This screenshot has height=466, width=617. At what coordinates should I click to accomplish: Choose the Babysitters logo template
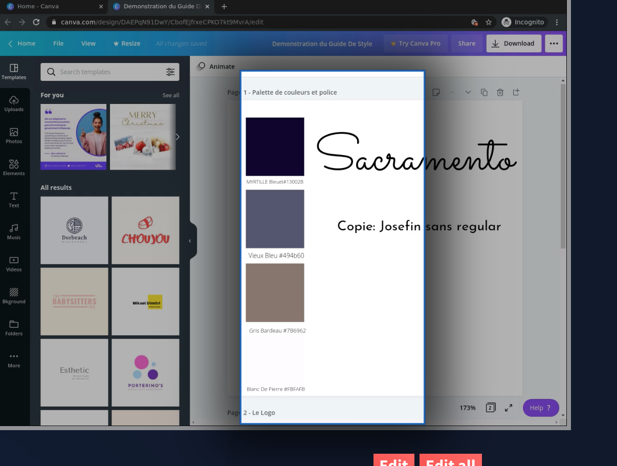(74, 301)
